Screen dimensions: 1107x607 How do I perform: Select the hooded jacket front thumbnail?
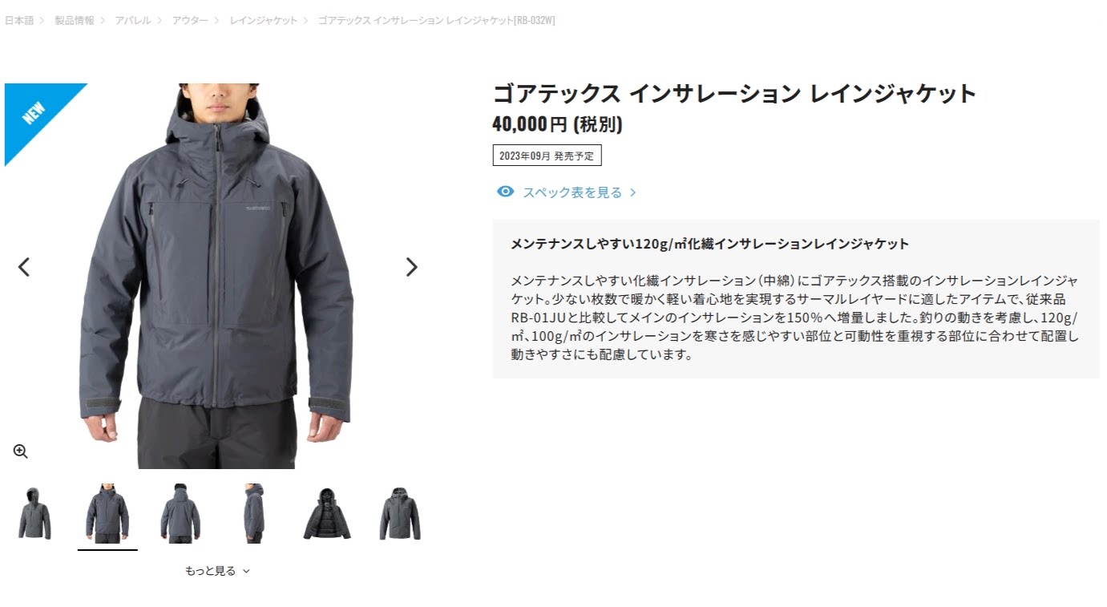[34, 513]
